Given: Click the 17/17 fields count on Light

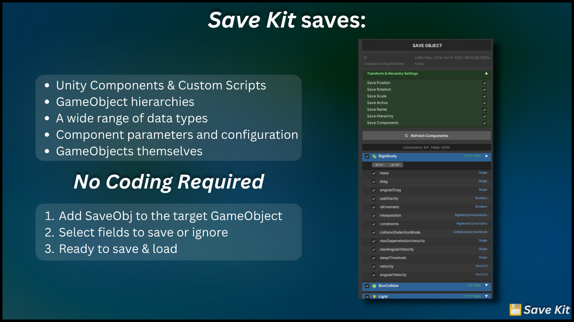Looking at the screenshot, I should tap(472, 296).
